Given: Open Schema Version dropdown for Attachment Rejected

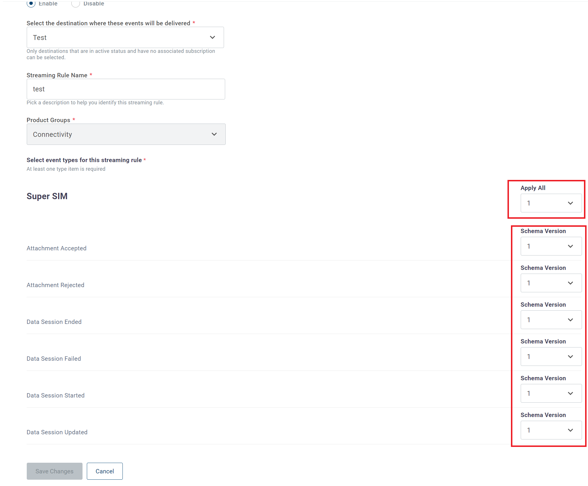Looking at the screenshot, I should click(x=551, y=283).
